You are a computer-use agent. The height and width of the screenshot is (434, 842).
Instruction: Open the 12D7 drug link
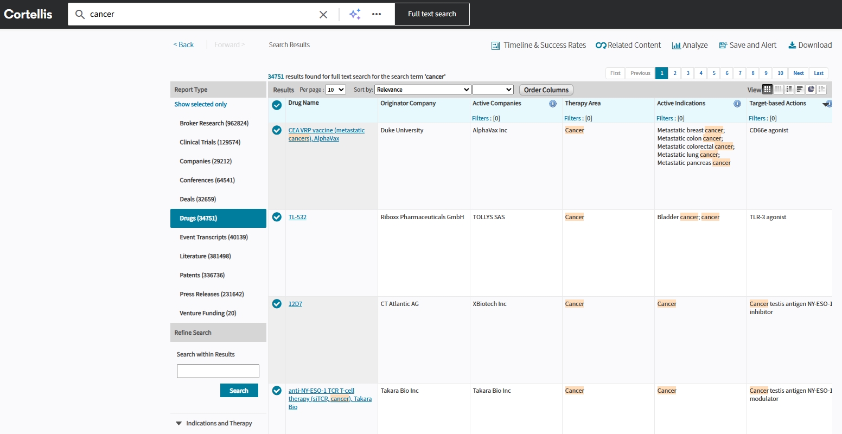pyautogui.click(x=295, y=304)
